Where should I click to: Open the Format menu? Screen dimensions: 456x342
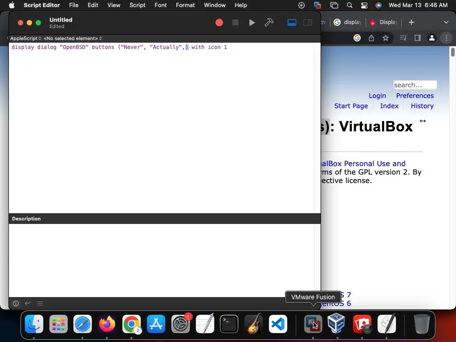click(x=185, y=5)
